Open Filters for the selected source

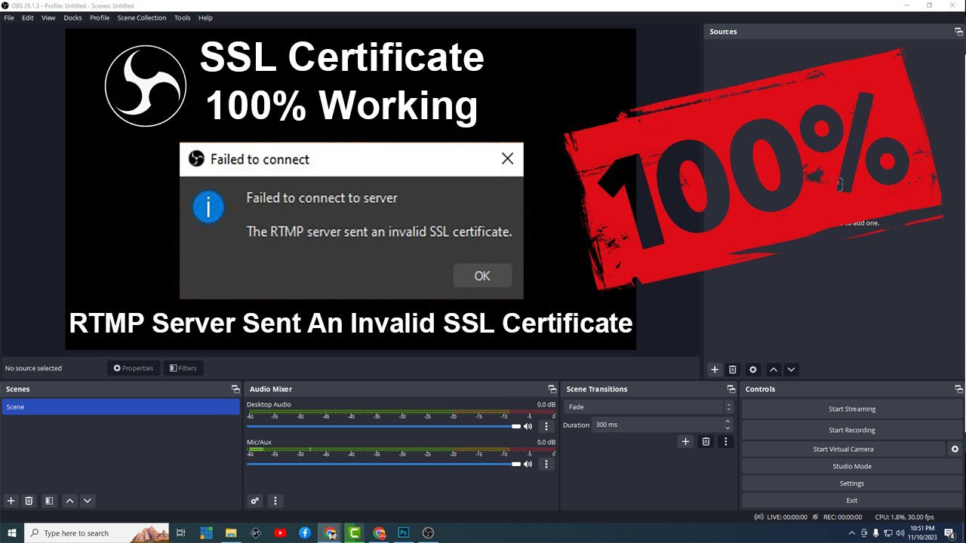[x=183, y=369]
